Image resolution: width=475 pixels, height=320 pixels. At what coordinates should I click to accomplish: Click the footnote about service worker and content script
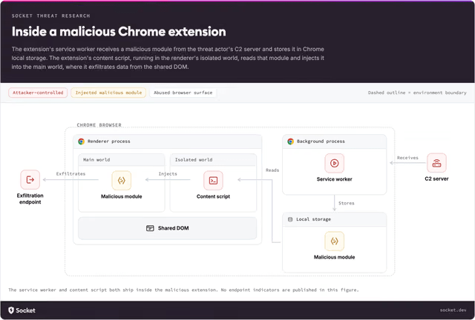[183, 290]
